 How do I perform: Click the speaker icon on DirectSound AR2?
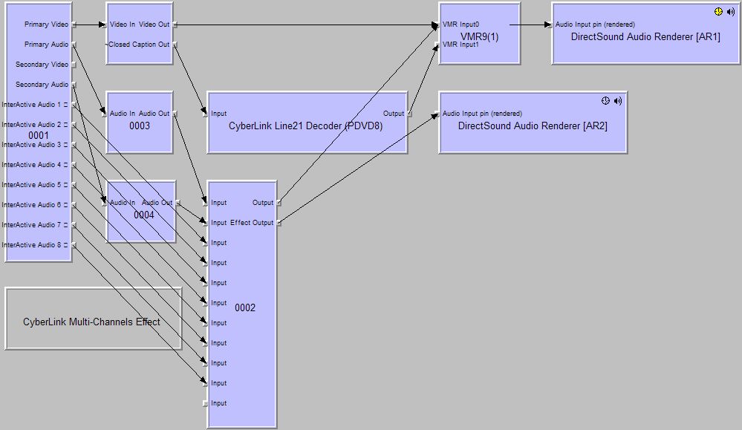coord(617,101)
